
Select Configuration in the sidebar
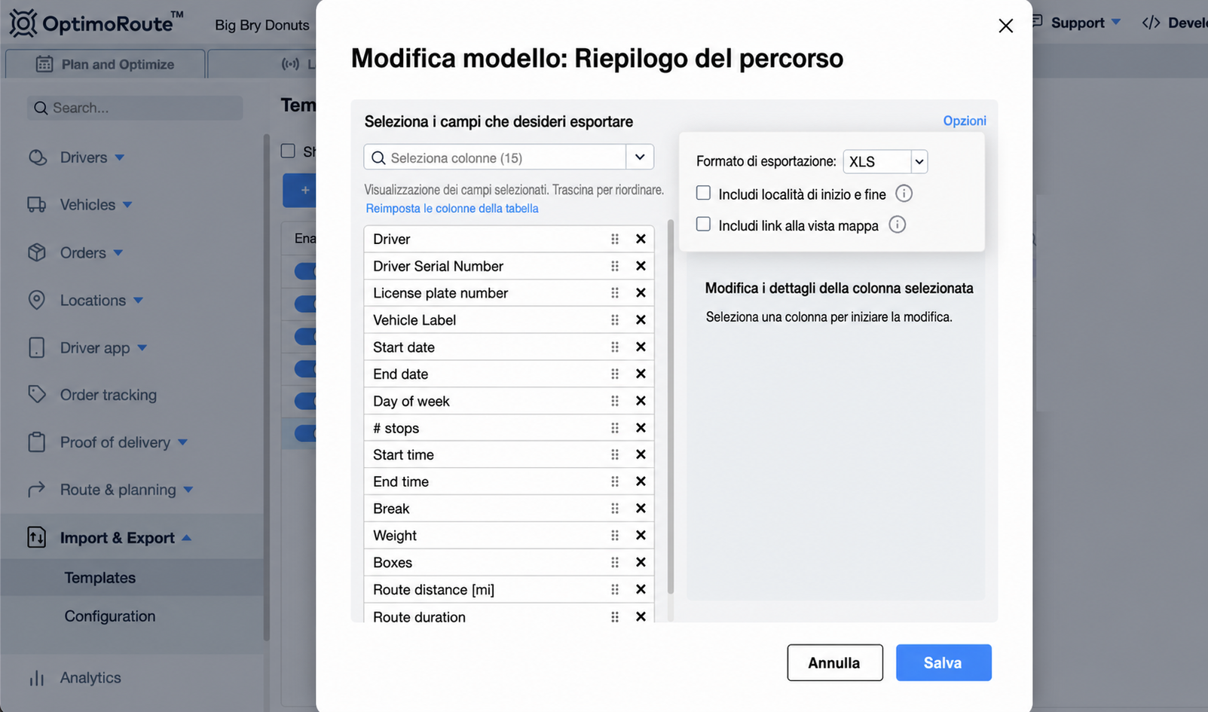(110, 616)
